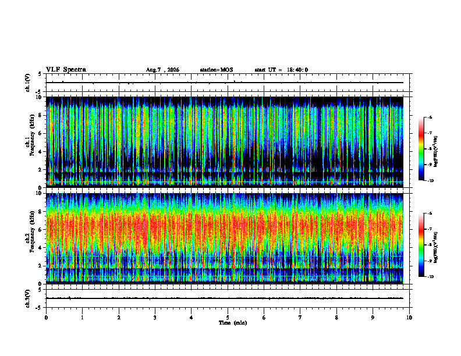This screenshot has width=461, height=356.
Task: Click the "start UT = 18:40:0" header text
Action: click(x=281, y=70)
